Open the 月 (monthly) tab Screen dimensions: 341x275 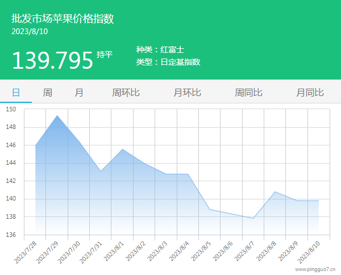tap(79, 93)
